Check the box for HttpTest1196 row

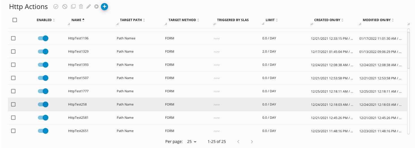pos(13,38)
